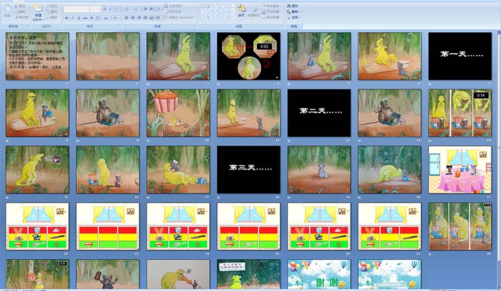Open the slide Layout dropdown
The image size is (501, 291).
[53, 6]
